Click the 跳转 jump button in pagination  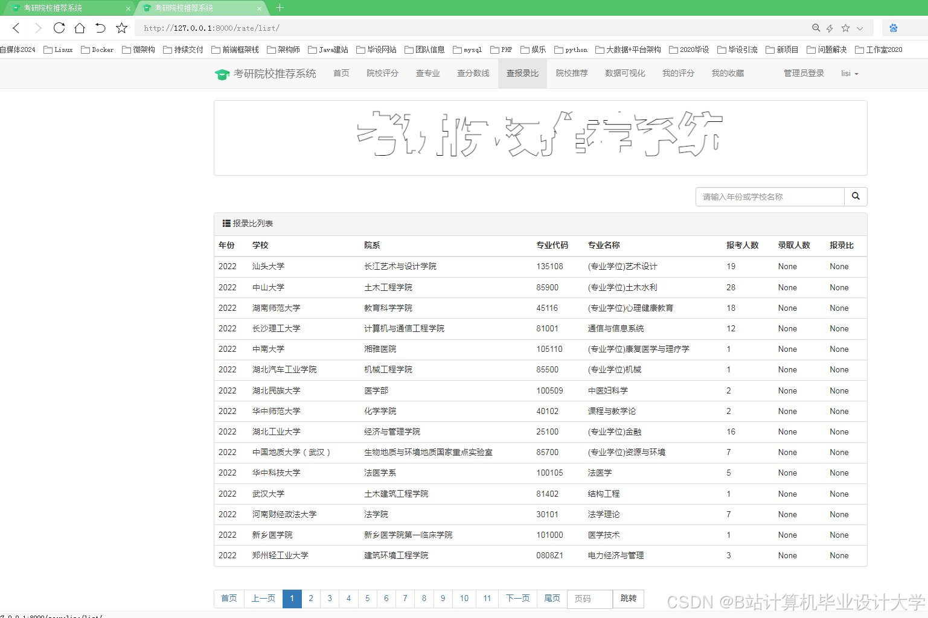click(x=628, y=599)
